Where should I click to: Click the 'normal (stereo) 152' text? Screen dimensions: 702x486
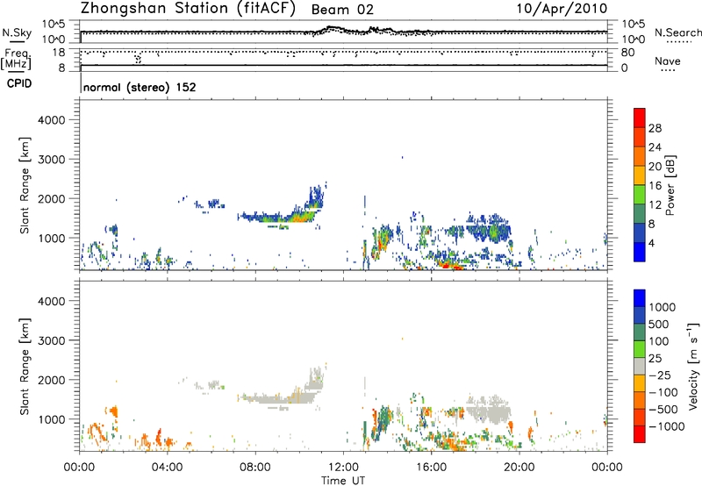(140, 87)
